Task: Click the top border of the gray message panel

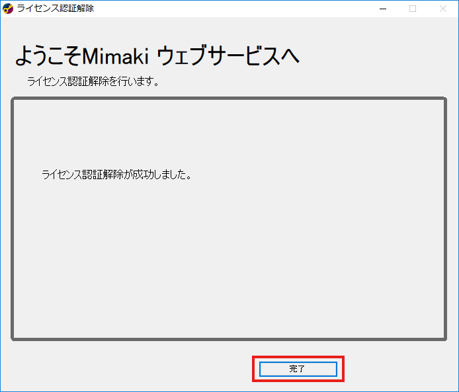Action: click(x=229, y=100)
